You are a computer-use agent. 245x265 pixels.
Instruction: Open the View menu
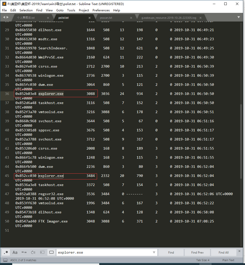pyautogui.click(x=49, y=10)
